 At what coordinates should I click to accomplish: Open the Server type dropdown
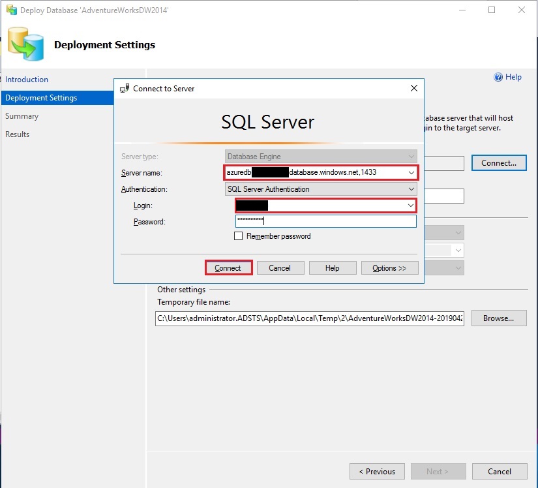click(x=321, y=157)
